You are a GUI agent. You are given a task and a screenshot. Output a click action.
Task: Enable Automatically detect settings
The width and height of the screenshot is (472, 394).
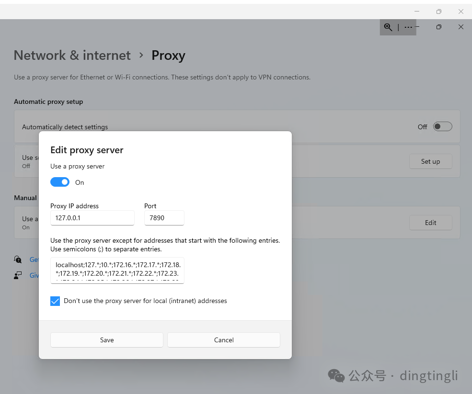pos(442,126)
